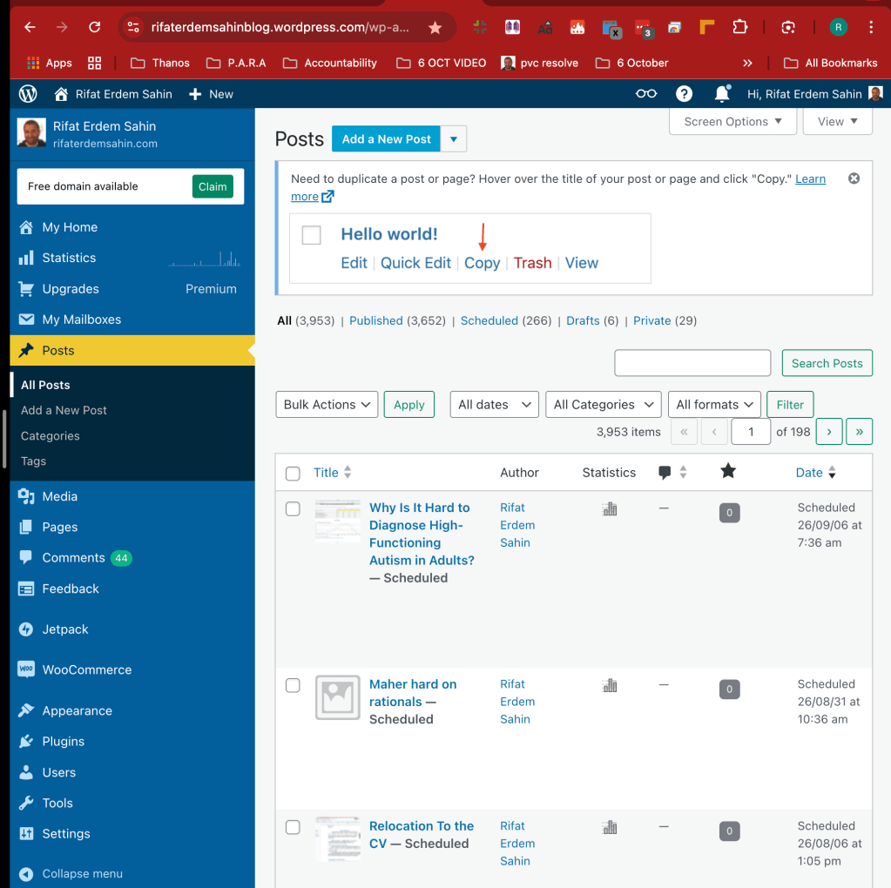Check the Maher hard on rationals checkbox
This screenshot has width=891, height=888.
[293, 685]
